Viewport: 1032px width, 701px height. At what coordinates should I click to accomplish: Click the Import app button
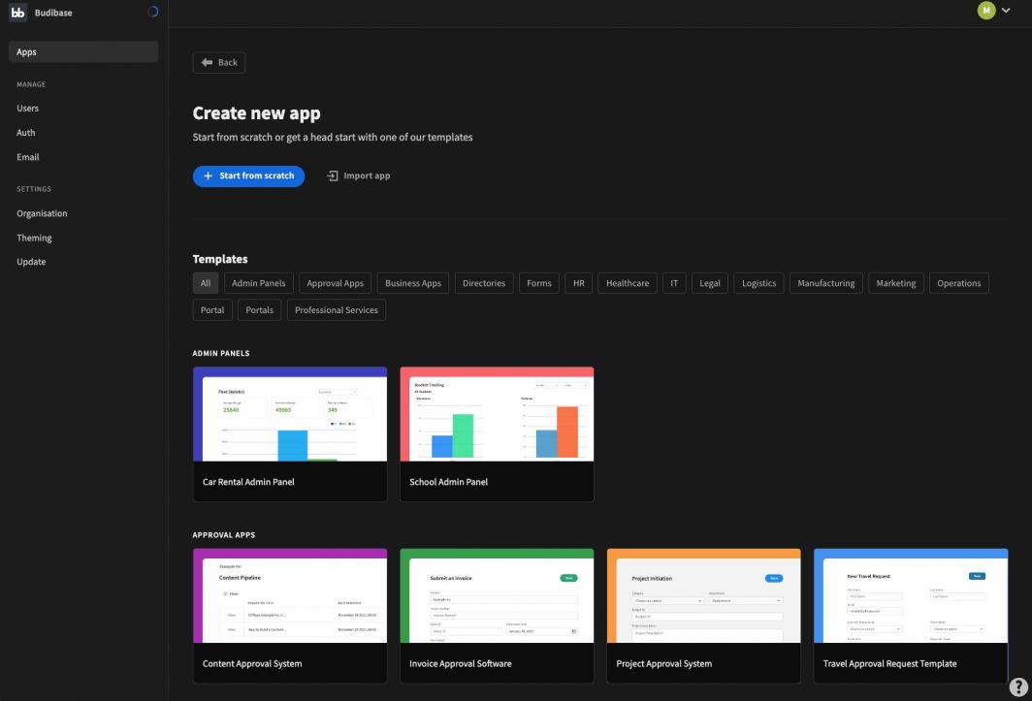pyautogui.click(x=359, y=176)
